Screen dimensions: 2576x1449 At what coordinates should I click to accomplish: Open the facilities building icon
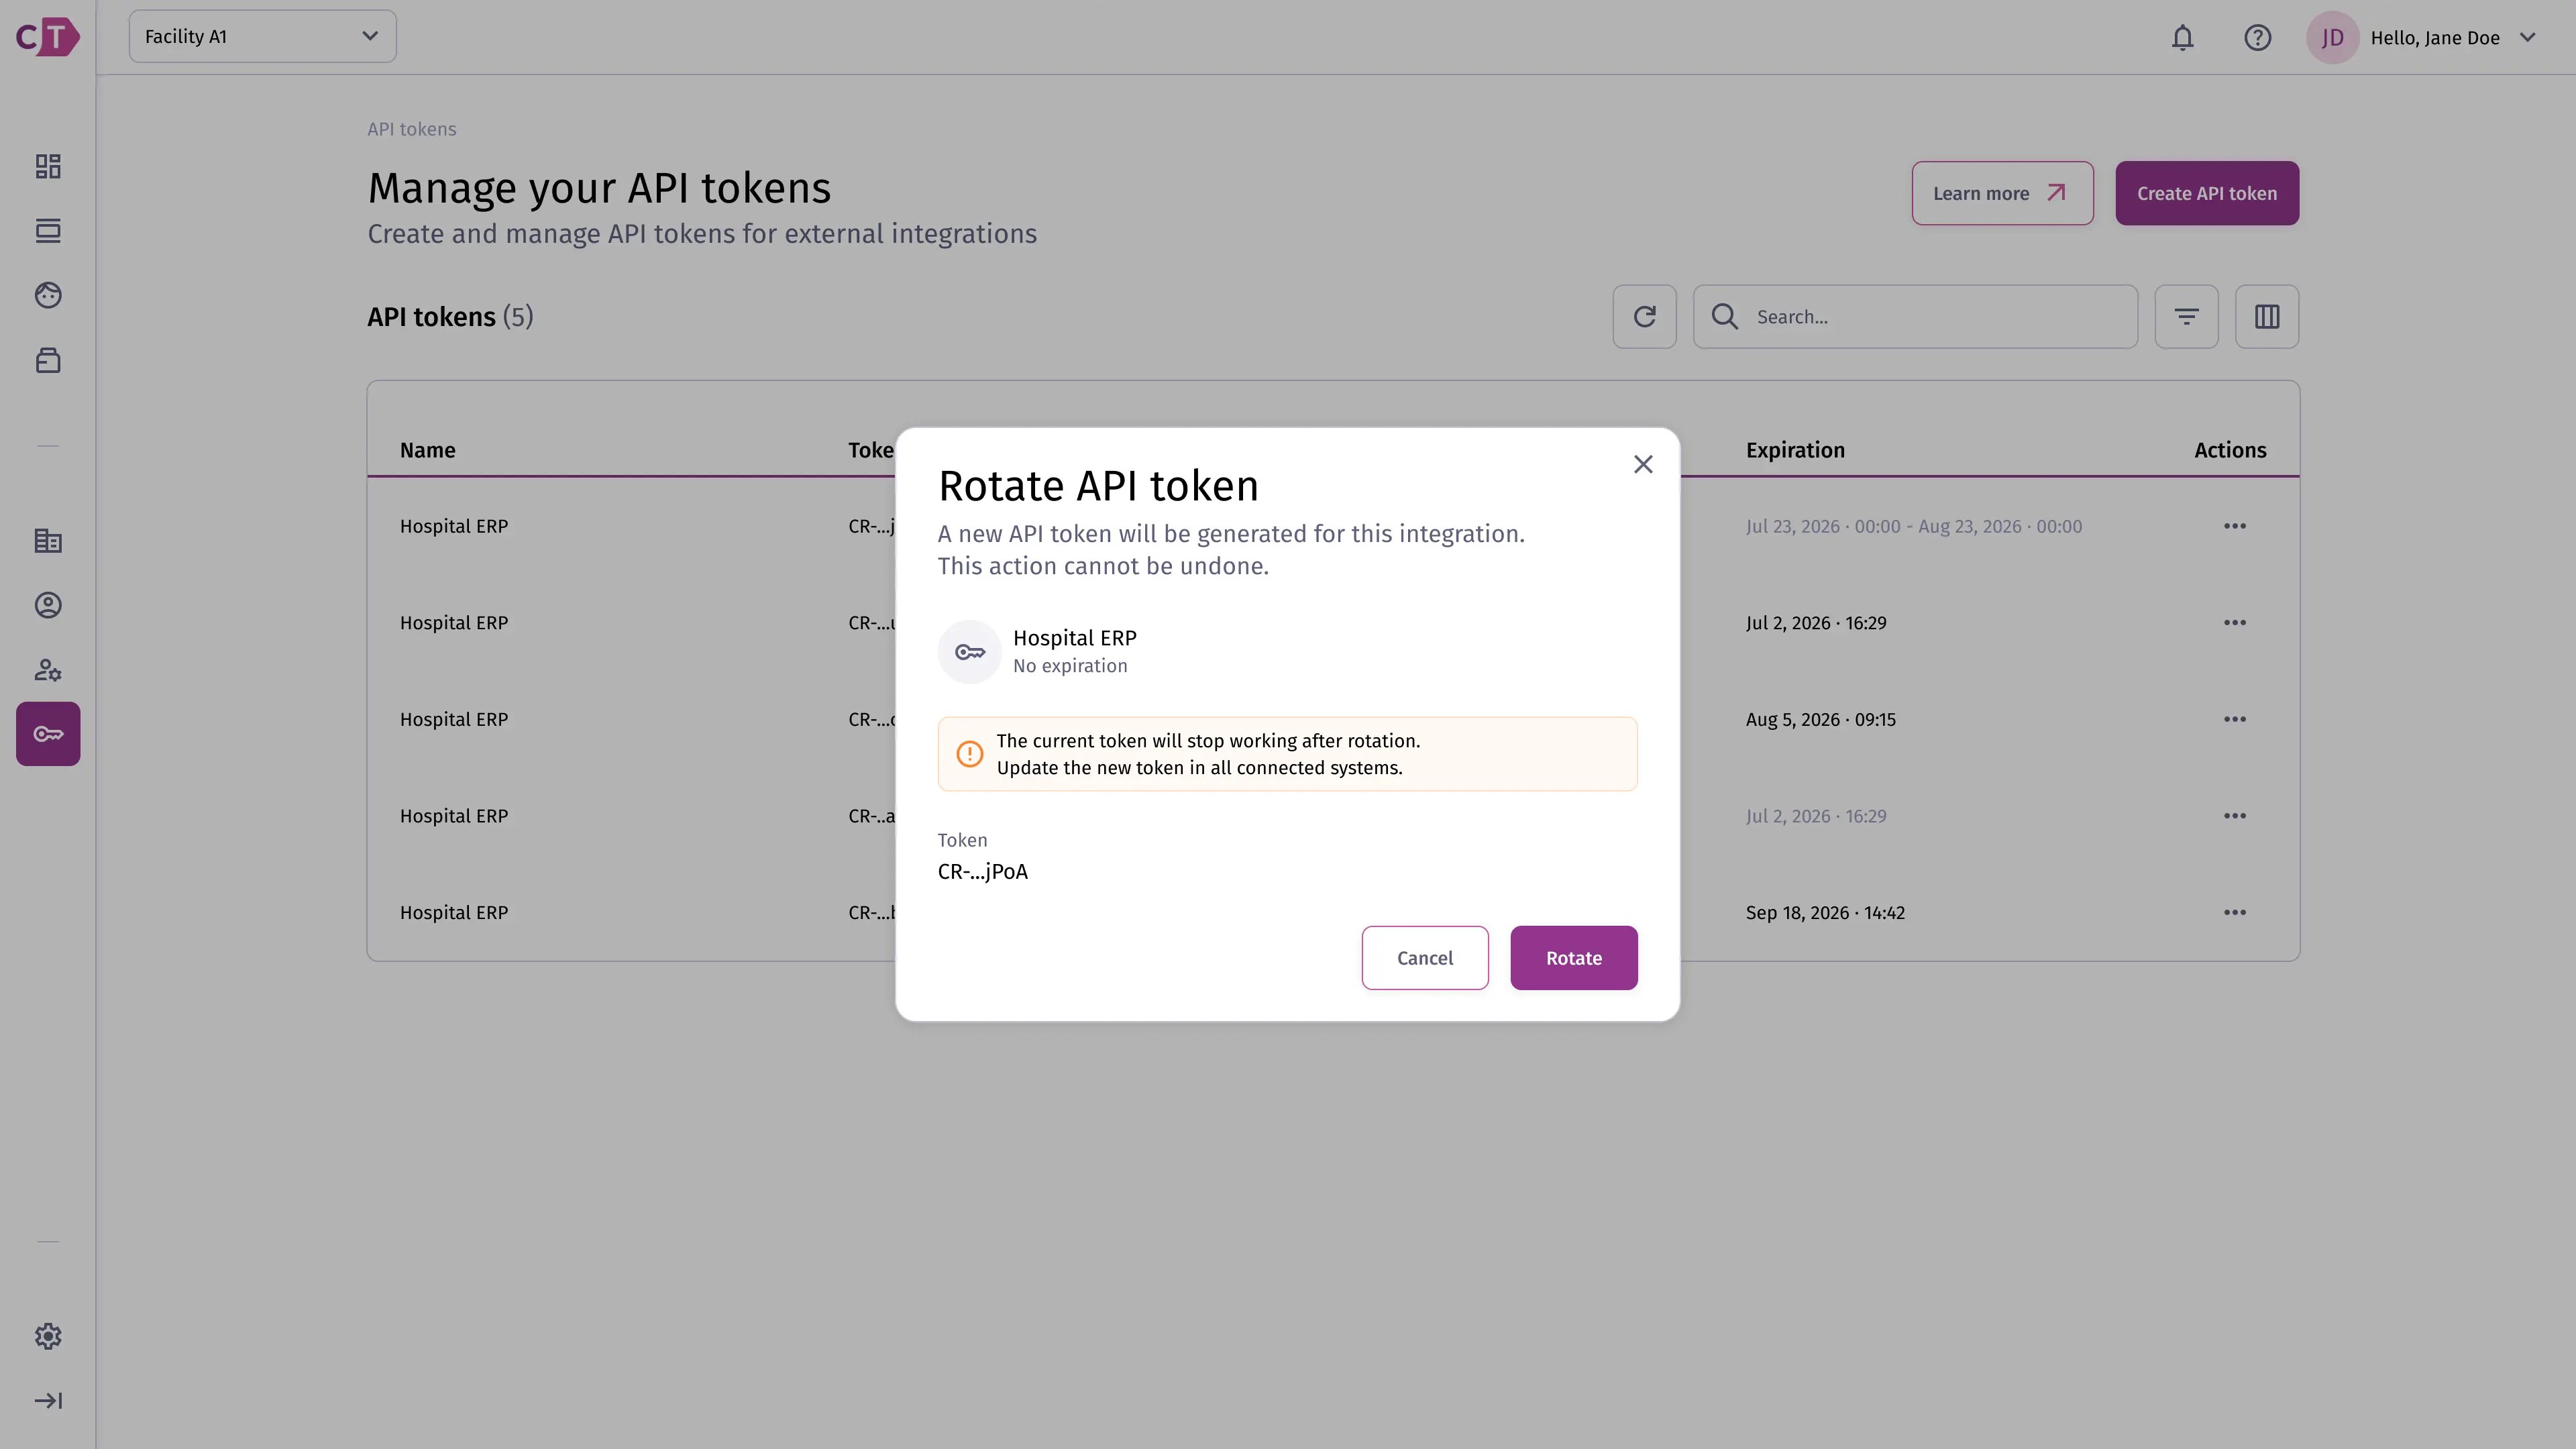click(x=48, y=541)
